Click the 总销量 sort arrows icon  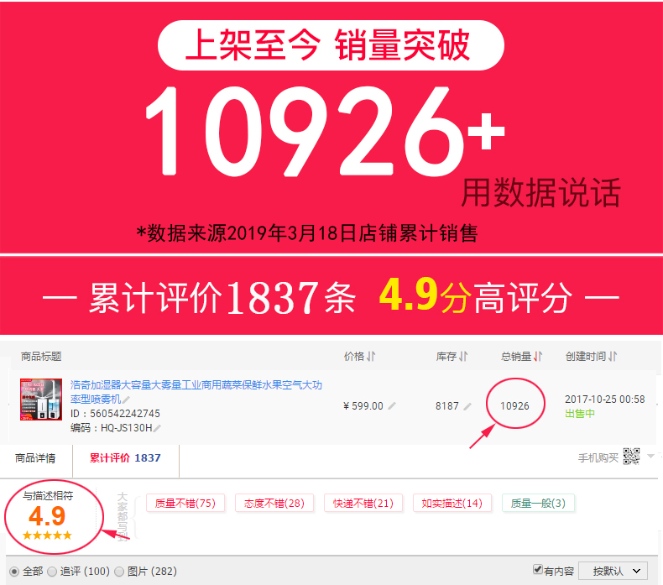pyautogui.click(x=537, y=357)
